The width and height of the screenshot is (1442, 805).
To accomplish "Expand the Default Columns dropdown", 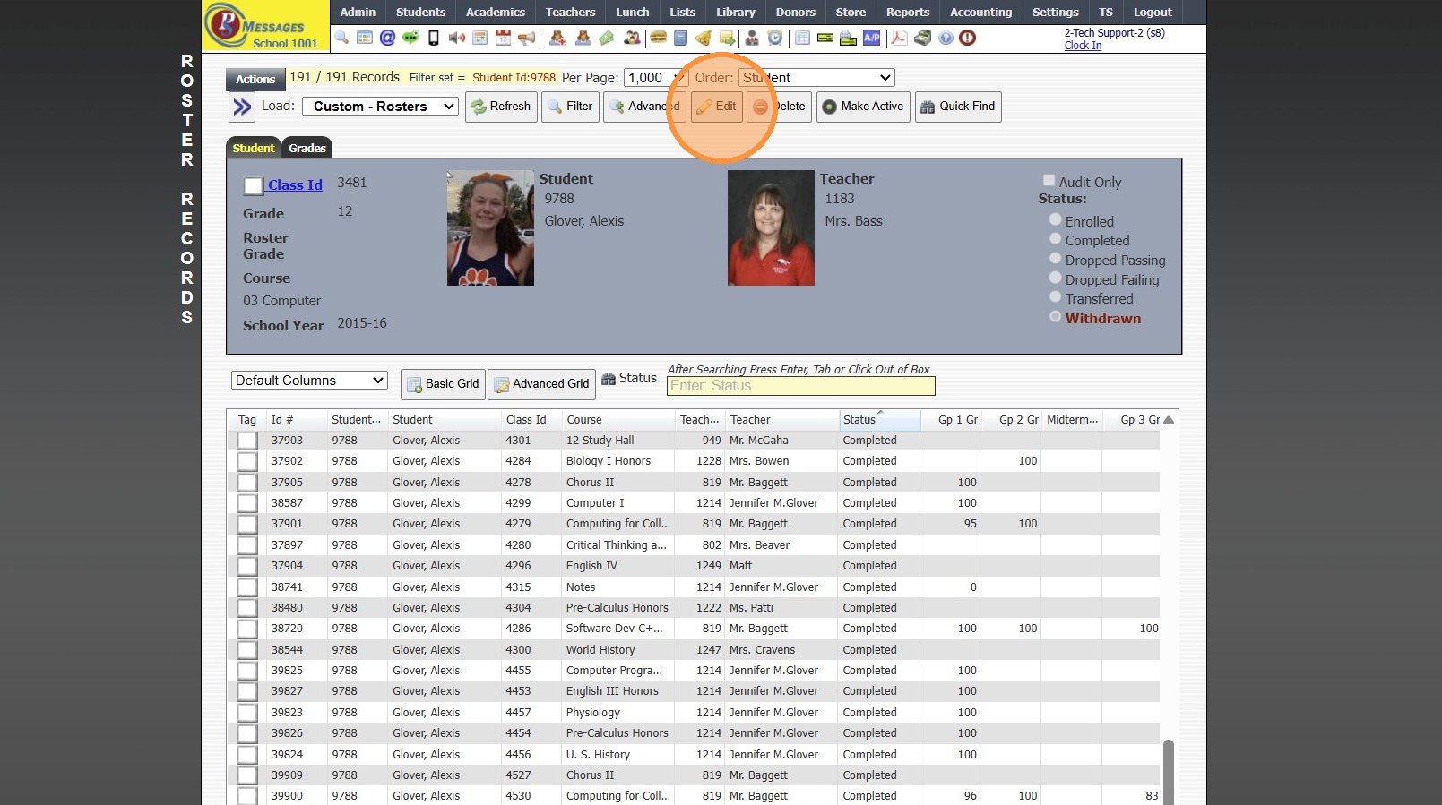I will click(x=309, y=381).
